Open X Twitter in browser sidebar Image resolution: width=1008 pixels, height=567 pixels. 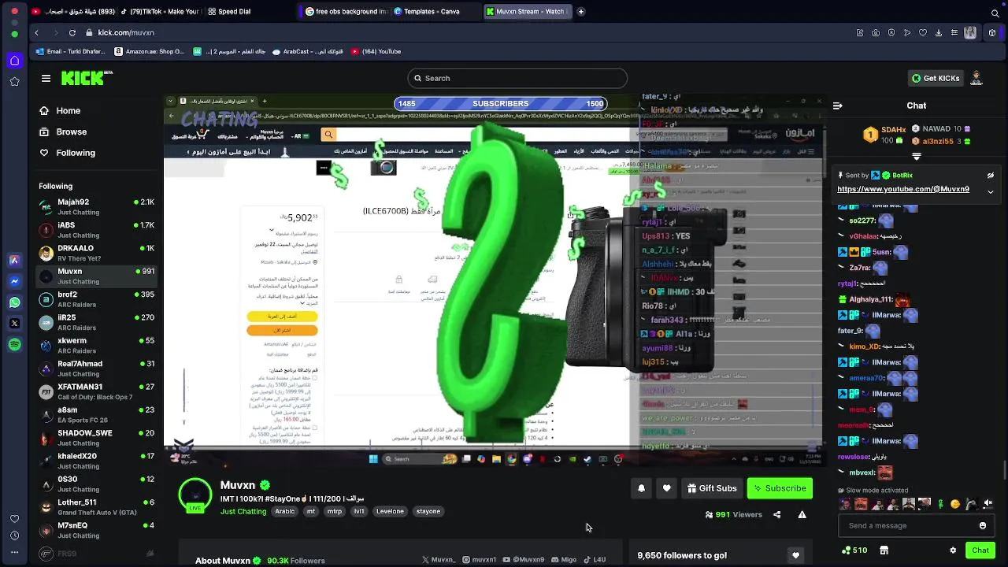click(14, 323)
